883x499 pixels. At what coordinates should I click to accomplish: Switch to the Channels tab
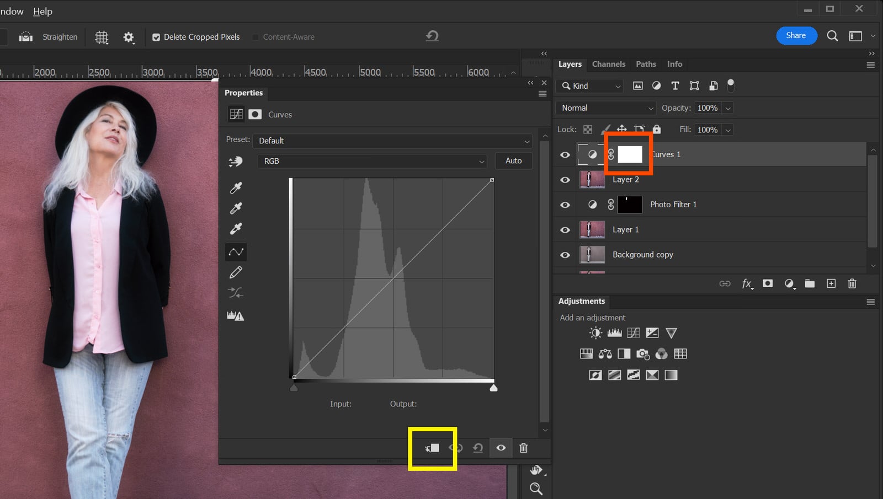click(x=608, y=64)
